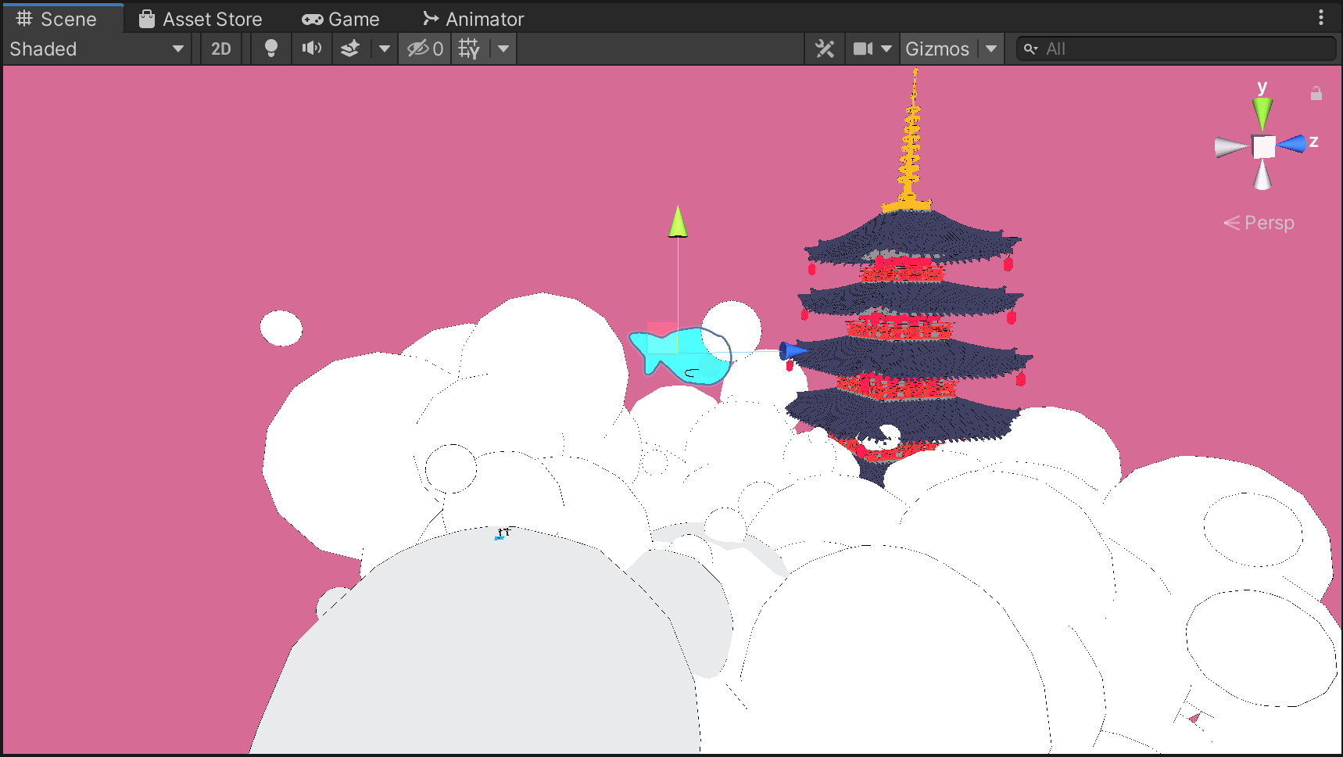Image resolution: width=1343 pixels, height=757 pixels.
Task: Click the gray bottom cone of the orientation gizmo
Action: click(x=1262, y=175)
